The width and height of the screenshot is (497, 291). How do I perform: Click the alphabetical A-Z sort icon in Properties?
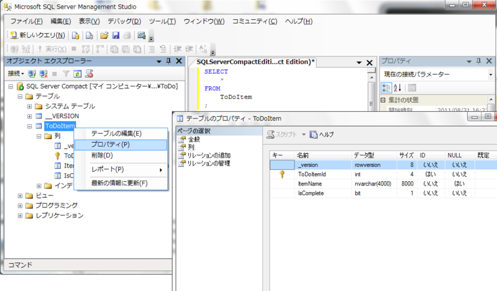pyautogui.click(x=398, y=87)
